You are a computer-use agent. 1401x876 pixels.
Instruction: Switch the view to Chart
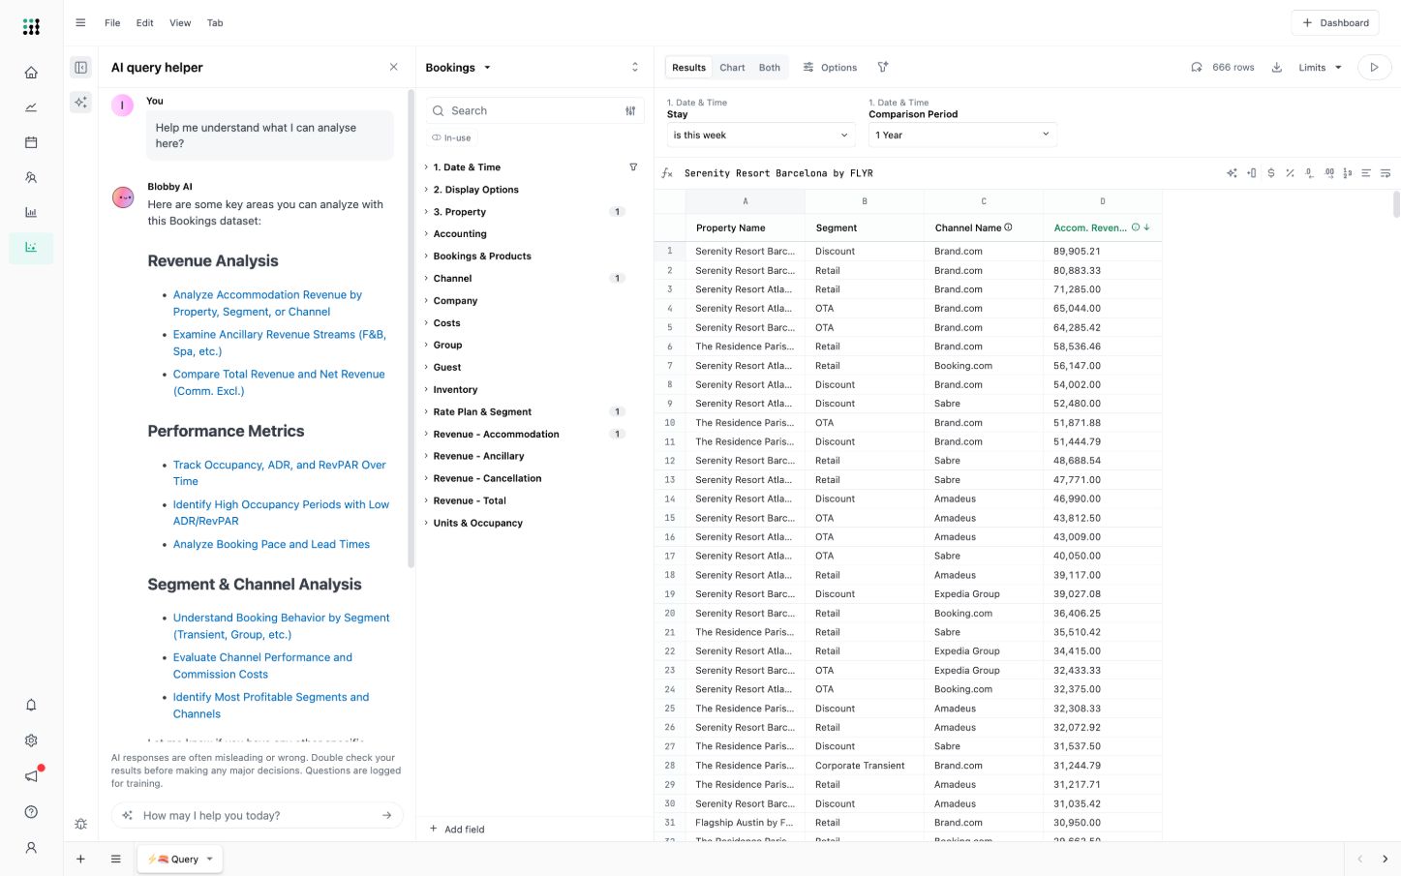pos(732,68)
